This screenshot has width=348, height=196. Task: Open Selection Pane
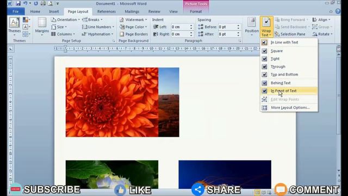290,34
